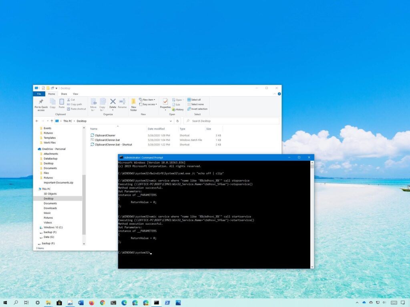Click the Delete icon in the ribbon
This screenshot has height=307, width=410.
pos(113,104)
